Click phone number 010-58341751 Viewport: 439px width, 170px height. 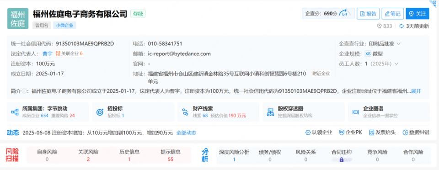pos(165,43)
